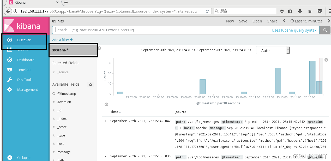Collapse the Kibana side navigation
The height and width of the screenshot is (161, 331).
coord(23,158)
